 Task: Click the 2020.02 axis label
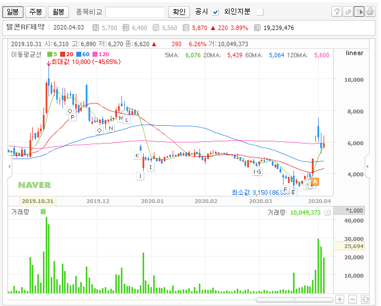(x=206, y=201)
